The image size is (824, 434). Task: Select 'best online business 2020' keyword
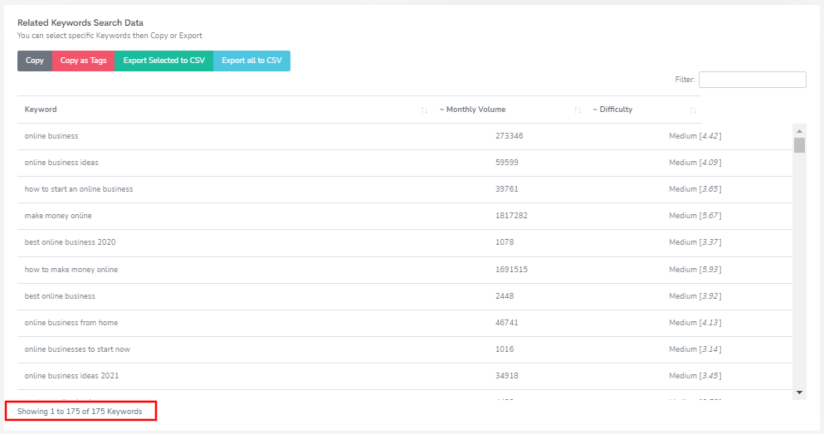(70, 242)
